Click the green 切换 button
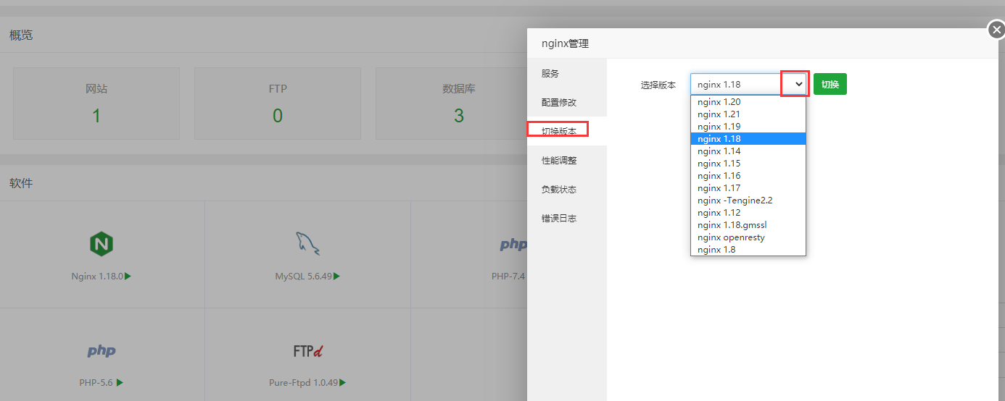The height and width of the screenshot is (401, 1005). tap(830, 84)
